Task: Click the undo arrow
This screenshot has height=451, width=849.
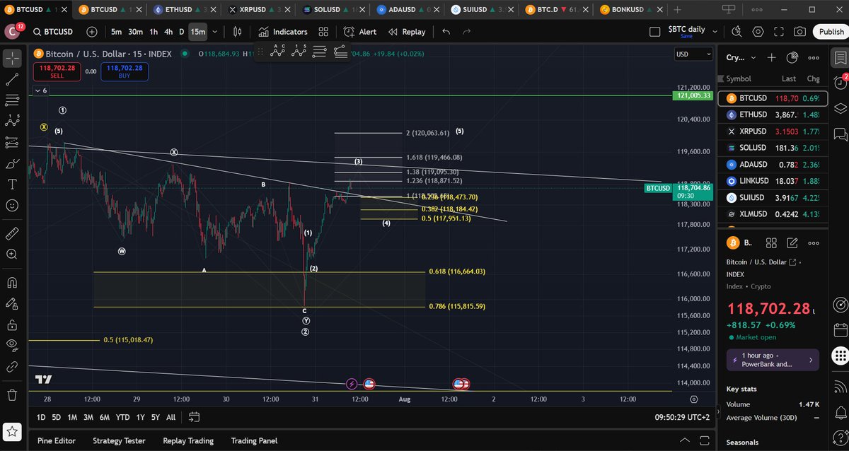Action: tap(446, 32)
